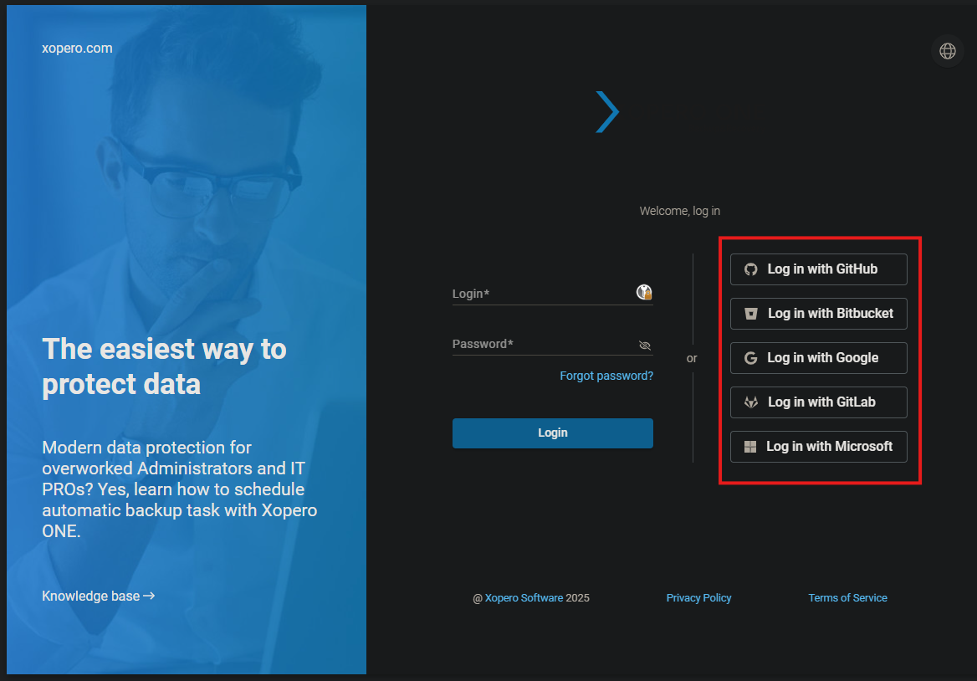Viewport: 977px width, 681px height.
Task: Click the 'The easiest way to protect data' heading
Action: [164, 366]
